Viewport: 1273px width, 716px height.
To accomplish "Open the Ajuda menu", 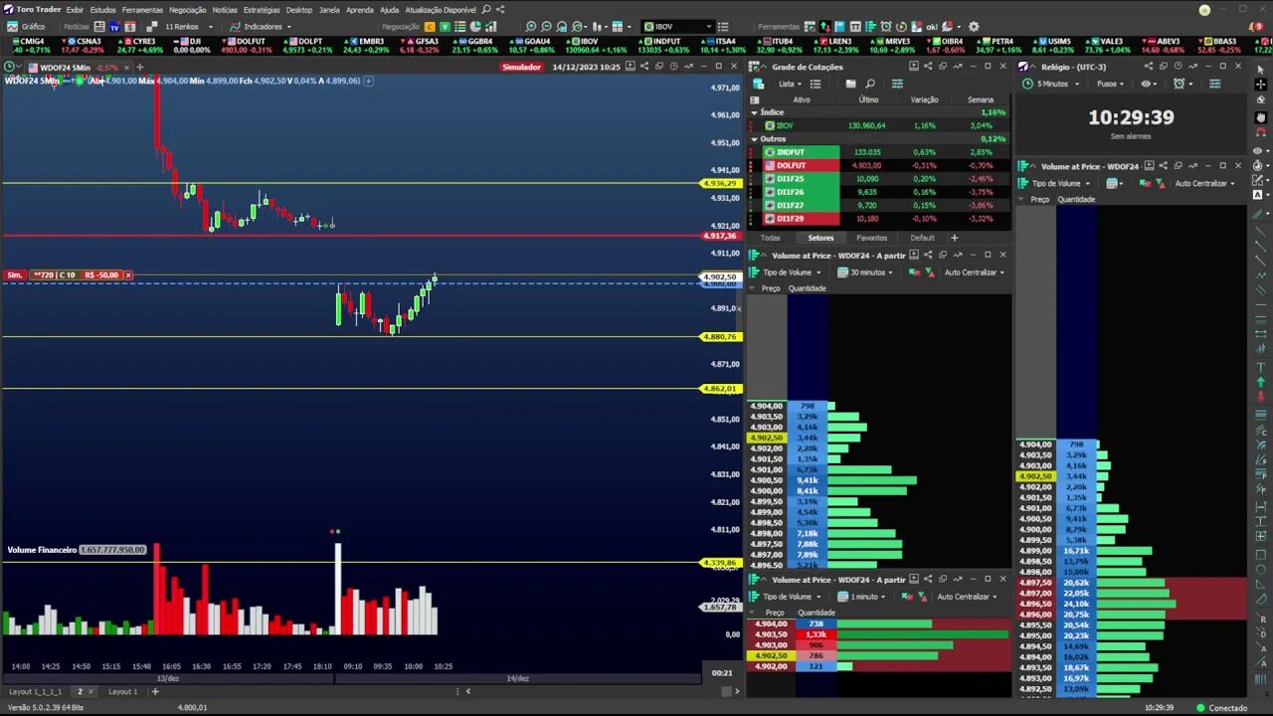I will coord(390,10).
